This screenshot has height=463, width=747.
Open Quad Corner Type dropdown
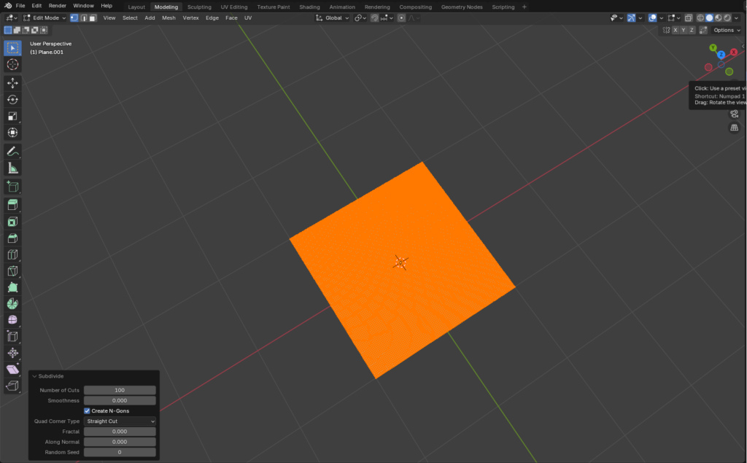120,421
